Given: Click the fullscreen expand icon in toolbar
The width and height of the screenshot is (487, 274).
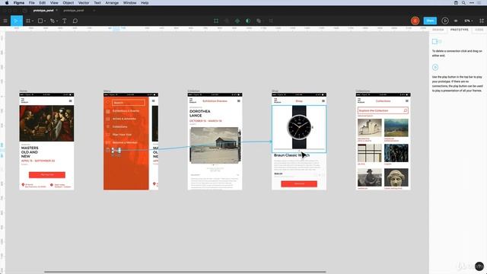Looking at the screenshot, I should 482,21.
